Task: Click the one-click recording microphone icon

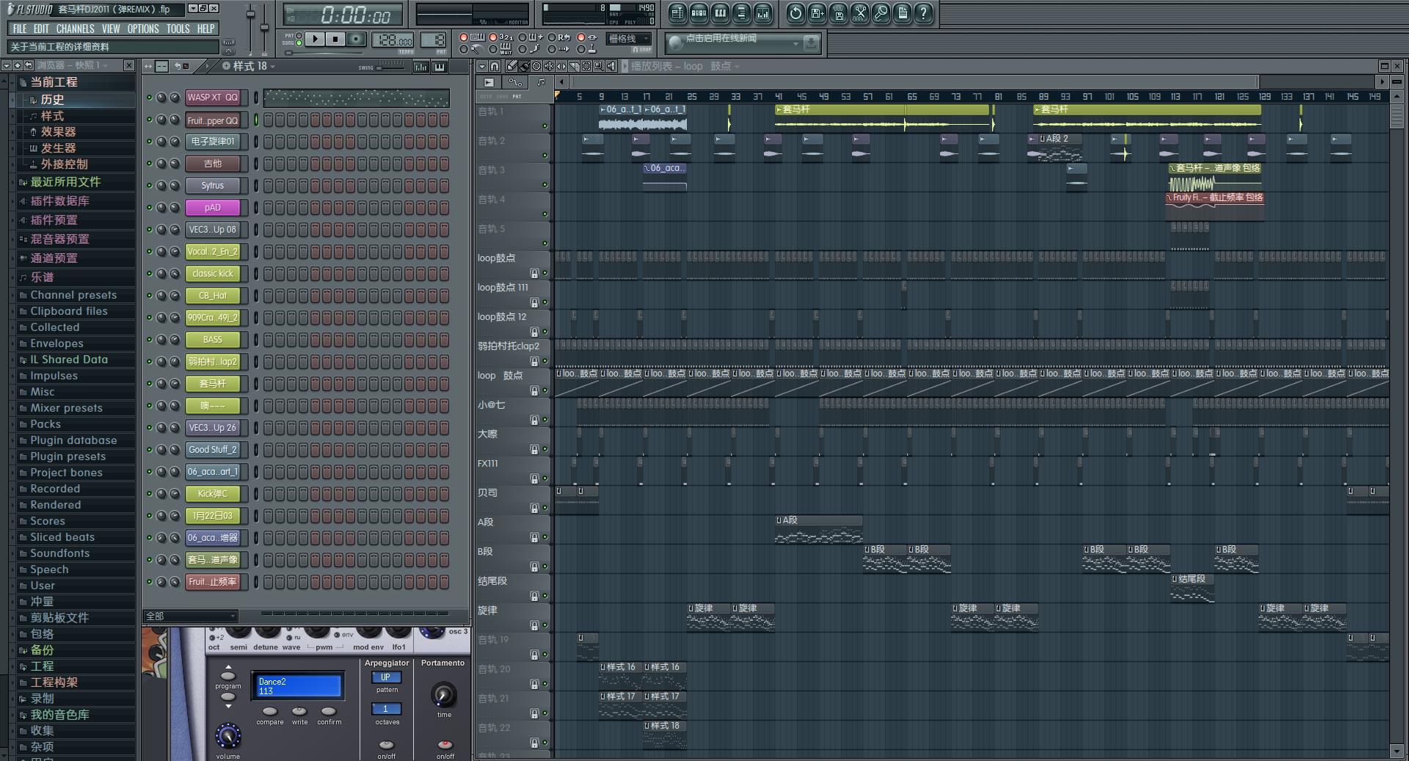Action: coord(881,13)
